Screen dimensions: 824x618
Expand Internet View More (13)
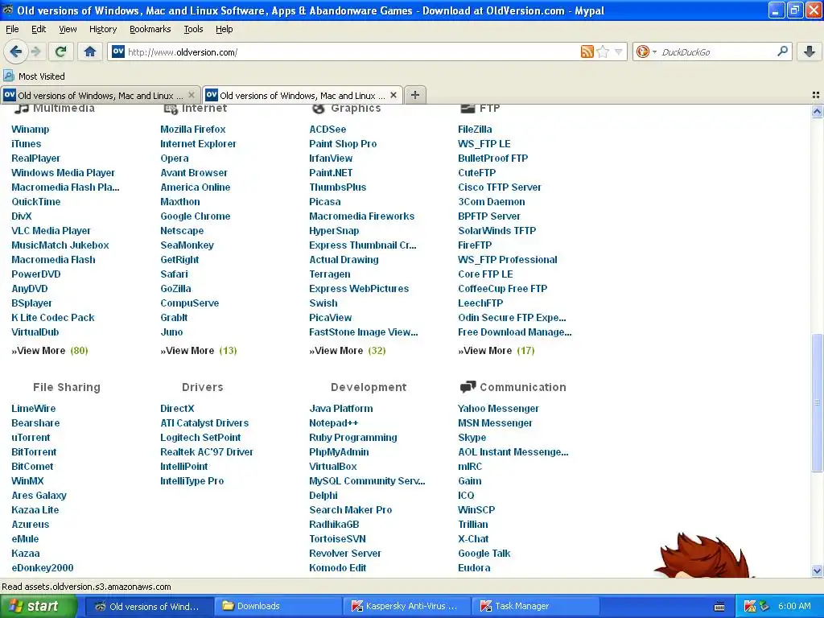point(199,351)
